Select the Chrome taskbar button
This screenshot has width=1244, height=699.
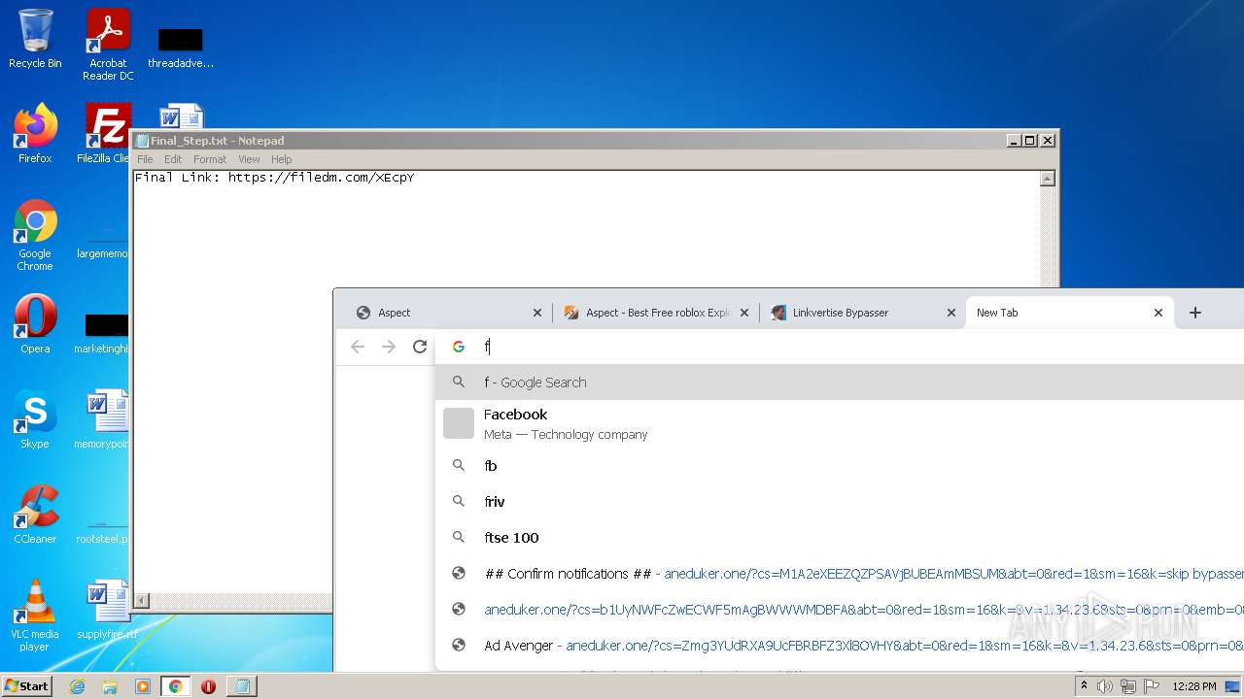[x=175, y=686]
